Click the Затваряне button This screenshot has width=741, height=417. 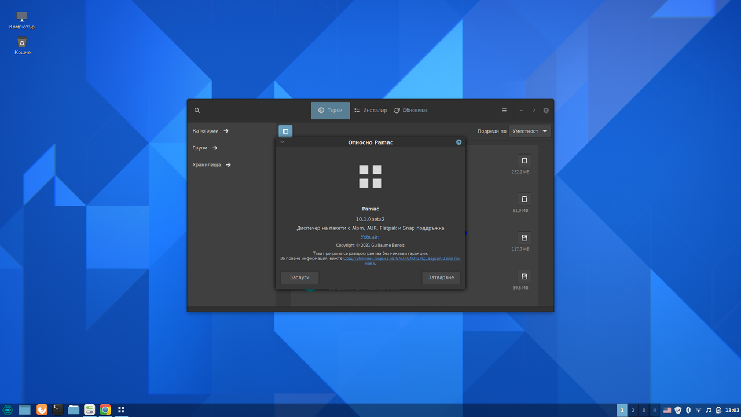coord(441,277)
